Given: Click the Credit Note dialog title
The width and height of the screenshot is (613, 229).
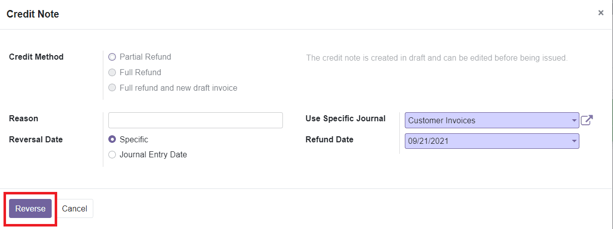Looking at the screenshot, I should tap(33, 14).
